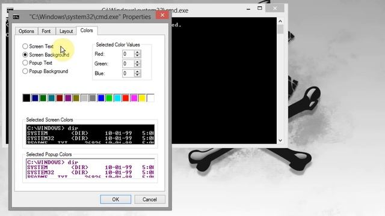Click scroll down arrow in cmd window
Image resolution: width=385 pixels, height=216 pixels.
click(x=280, y=140)
